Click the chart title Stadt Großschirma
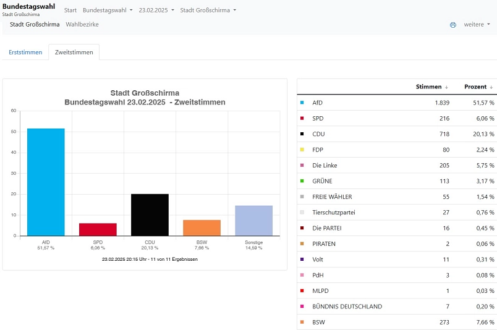The width and height of the screenshot is (497, 330). 145,93
